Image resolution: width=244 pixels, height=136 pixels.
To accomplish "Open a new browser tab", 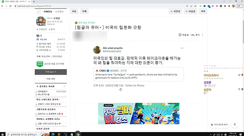I will [x=34, y=2].
